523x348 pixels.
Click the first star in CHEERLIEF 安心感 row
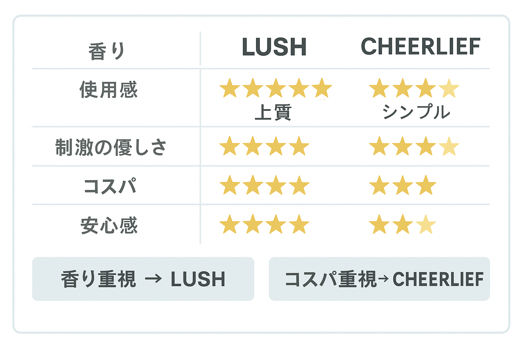click(379, 225)
